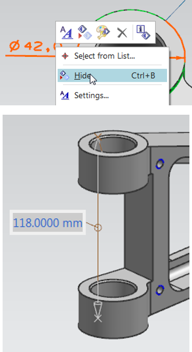Select the bore of the bottom boss
The height and width of the screenshot is (352, 192).
[x=113, y=288]
